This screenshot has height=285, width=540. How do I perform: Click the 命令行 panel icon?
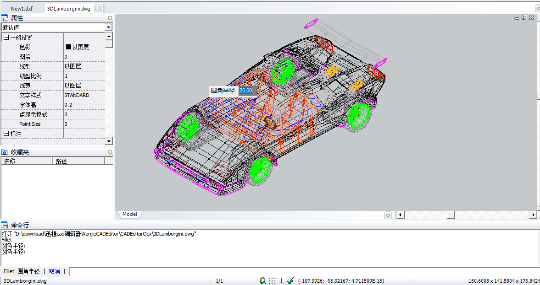coord(5,225)
